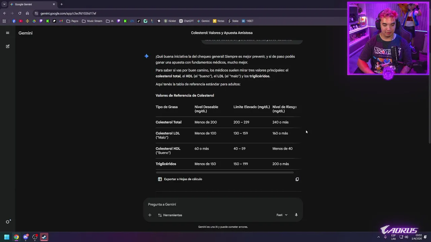Open the Fast model selector dropdown
The image size is (431, 242).
coord(282,215)
